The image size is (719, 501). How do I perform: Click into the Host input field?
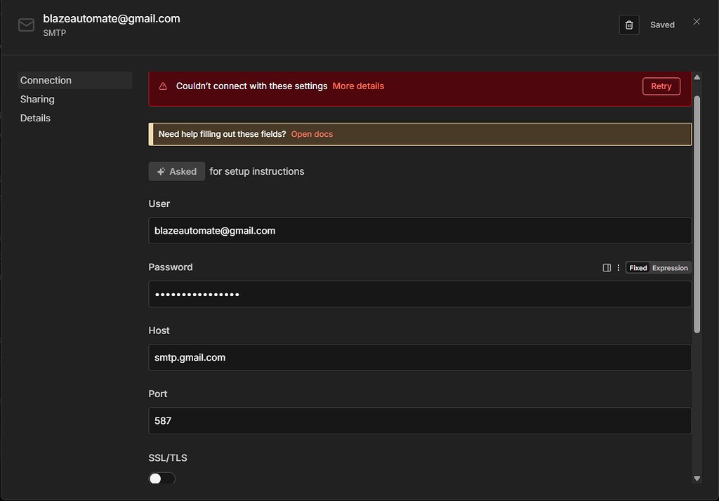(x=420, y=357)
